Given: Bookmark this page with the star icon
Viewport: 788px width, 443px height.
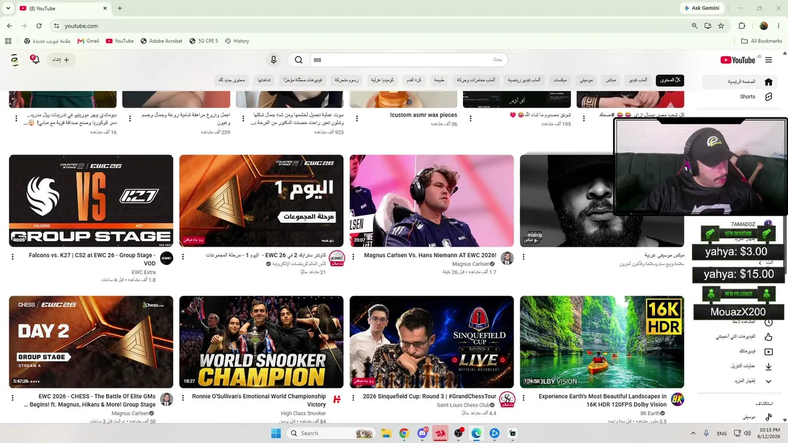Looking at the screenshot, I should click(x=721, y=26).
